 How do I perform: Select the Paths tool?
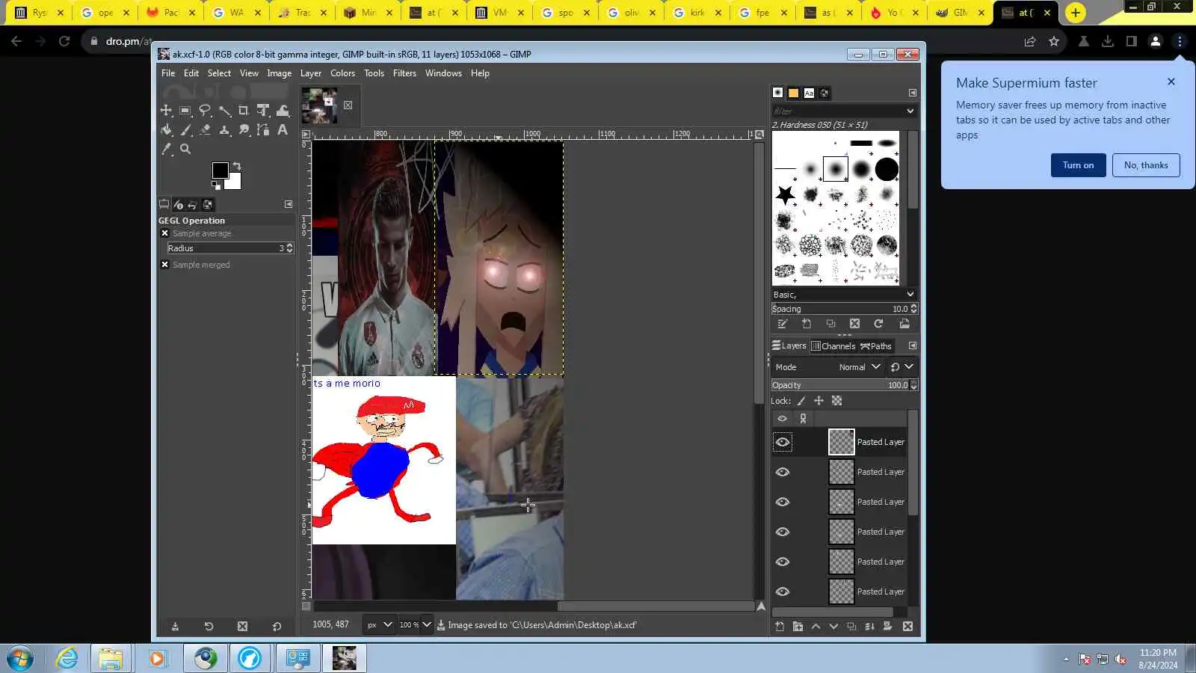point(263,130)
